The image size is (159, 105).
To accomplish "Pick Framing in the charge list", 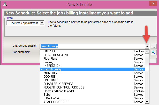I will tap(49, 62).
